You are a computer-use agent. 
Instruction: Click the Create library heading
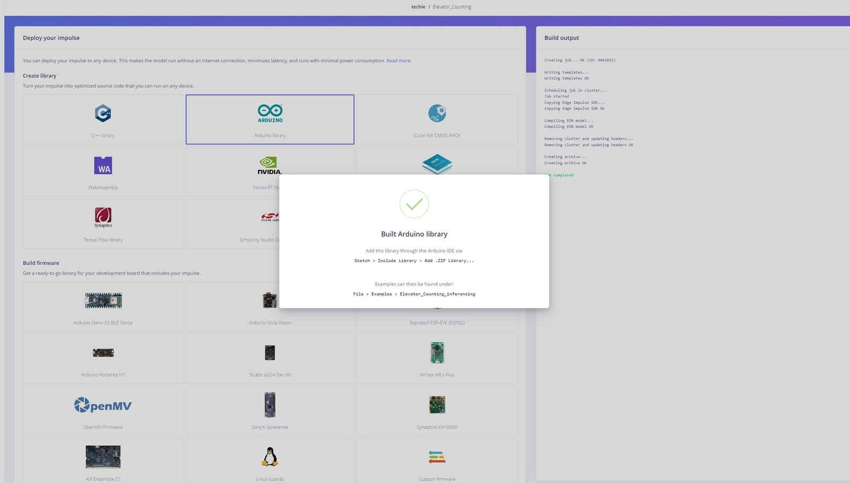point(39,76)
